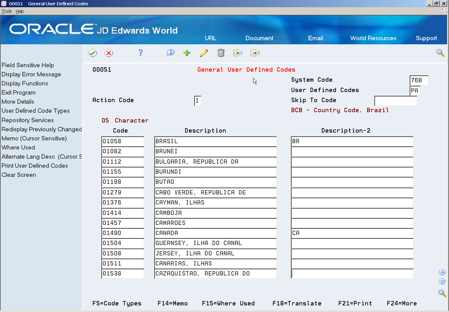Choose Exit Program in the sidebar
Screen dimensions: 449x312
coord(19,92)
